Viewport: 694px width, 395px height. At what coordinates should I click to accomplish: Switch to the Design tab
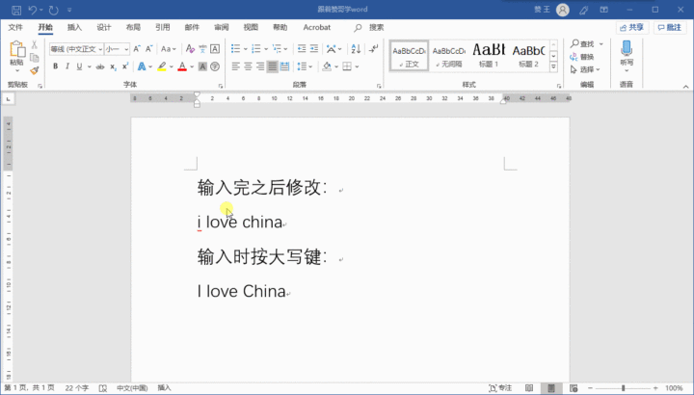103,27
